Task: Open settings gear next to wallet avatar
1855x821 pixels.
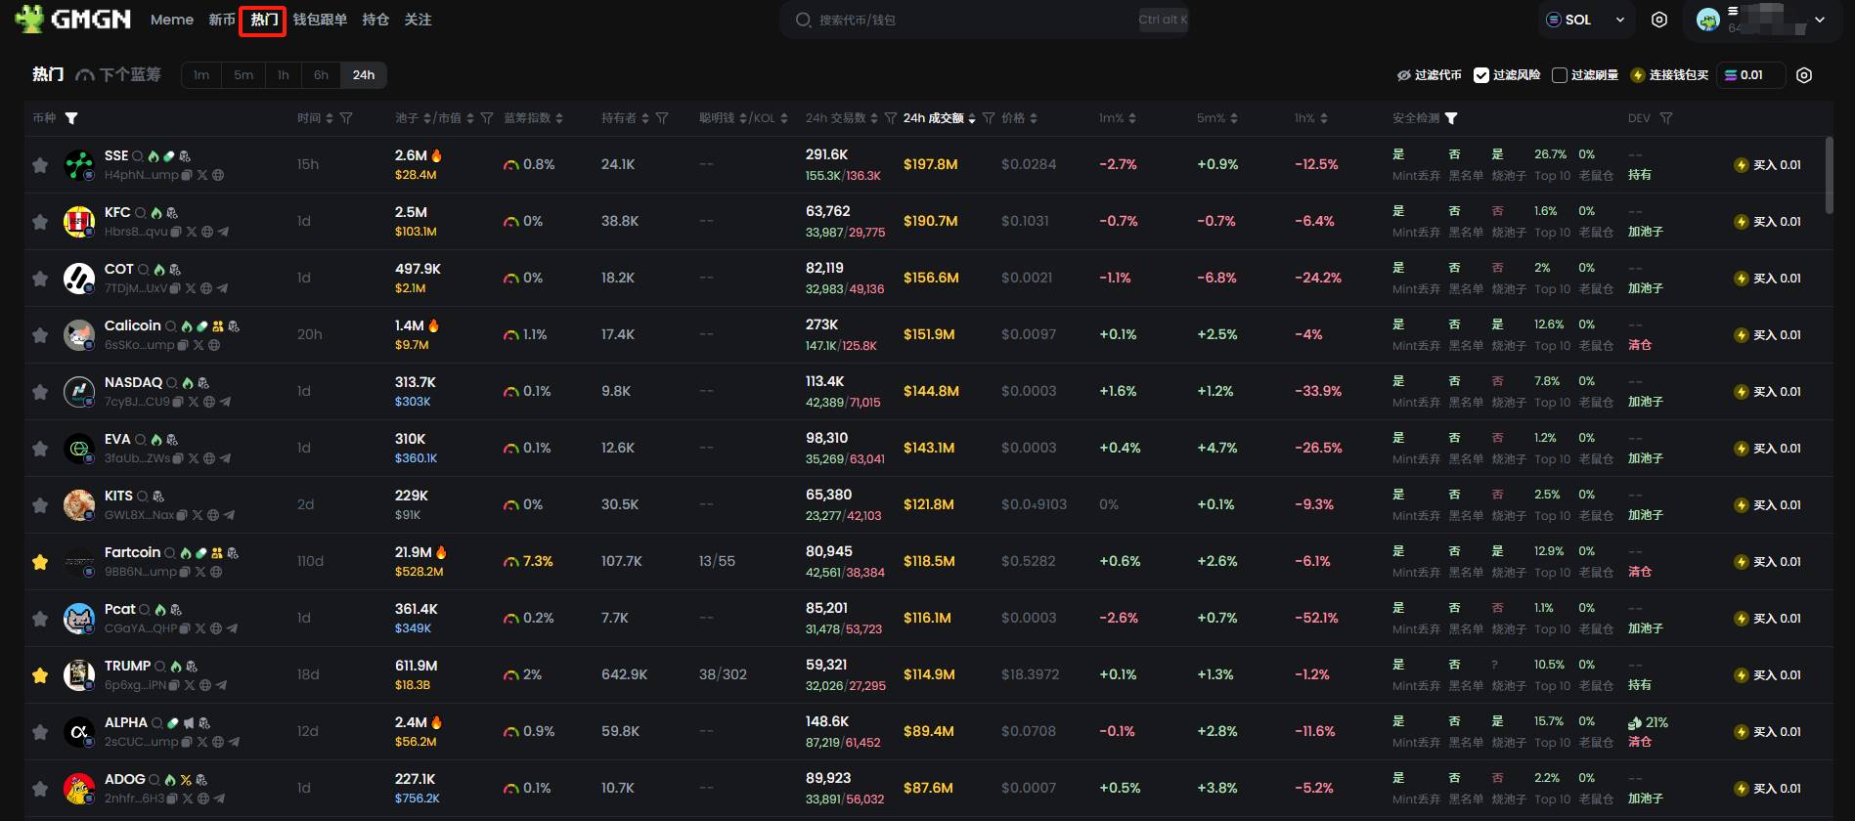Action: (x=1658, y=20)
